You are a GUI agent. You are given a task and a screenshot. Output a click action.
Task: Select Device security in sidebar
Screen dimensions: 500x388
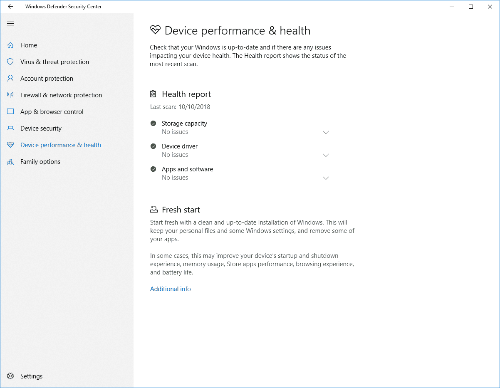coord(41,129)
